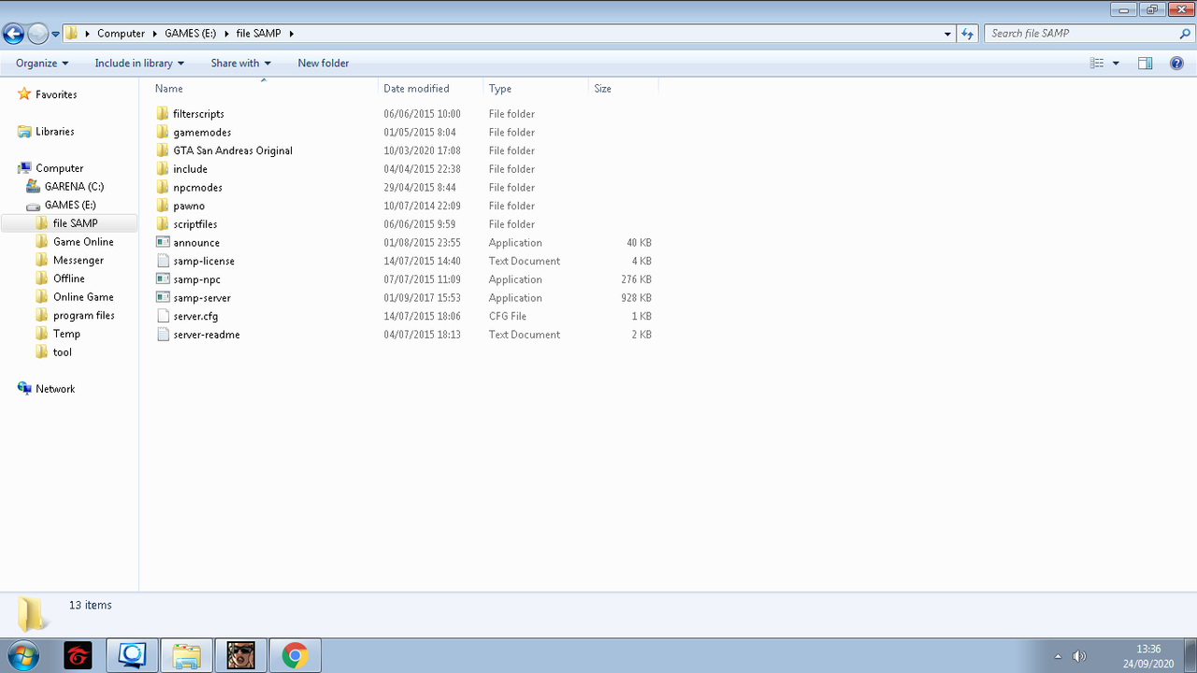Viewport: 1197px width, 673px height.
Task: Expand arrow after Computer breadcrumb
Action: point(154,34)
